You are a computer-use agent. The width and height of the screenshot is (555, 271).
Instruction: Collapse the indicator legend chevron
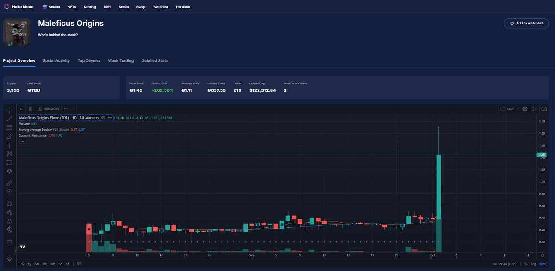tap(23, 141)
